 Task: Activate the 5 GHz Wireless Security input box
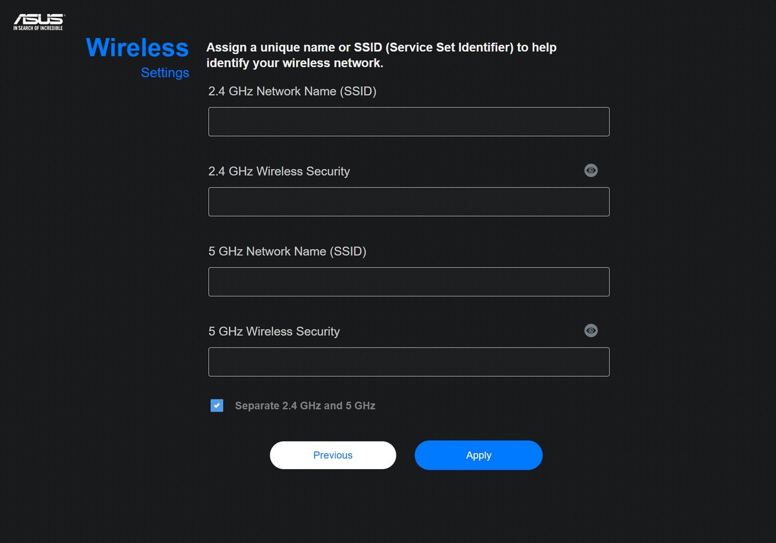tap(409, 362)
